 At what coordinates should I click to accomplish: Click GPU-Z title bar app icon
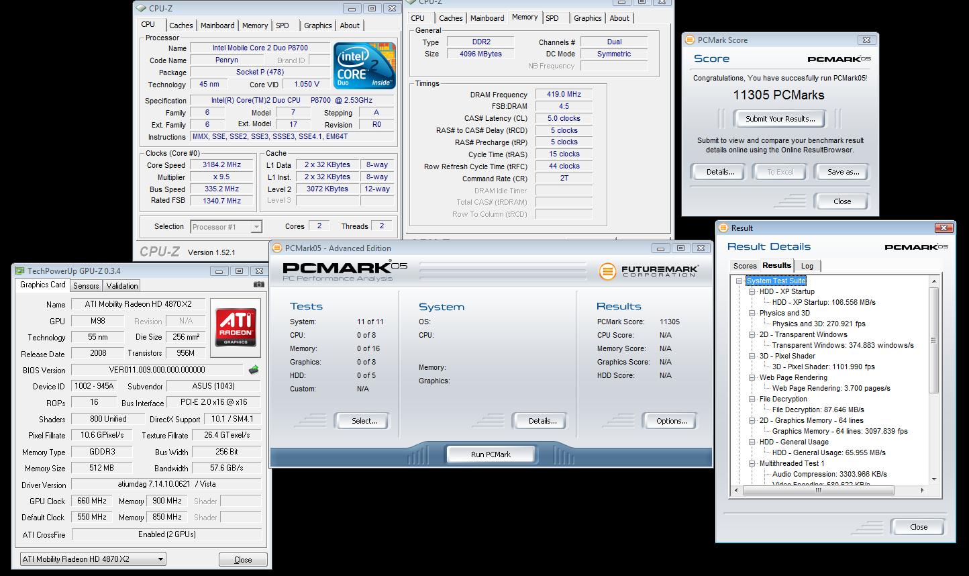click(19, 271)
